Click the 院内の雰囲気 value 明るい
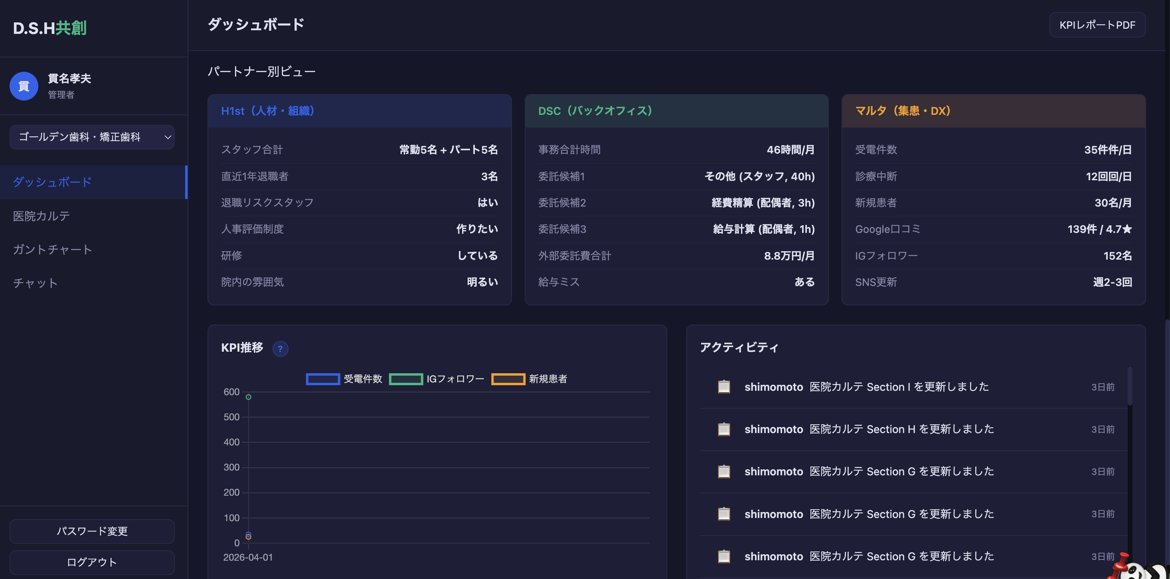Screen dimensions: 1170x579 click(482, 282)
